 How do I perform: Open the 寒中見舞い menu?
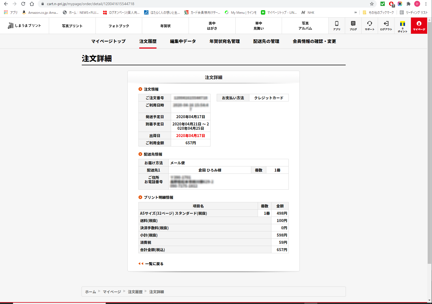point(258,26)
